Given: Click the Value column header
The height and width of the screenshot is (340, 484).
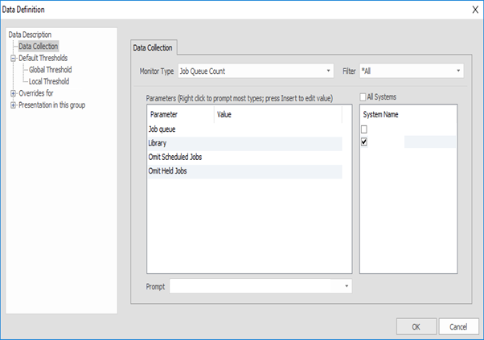Looking at the screenshot, I should [224, 115].
